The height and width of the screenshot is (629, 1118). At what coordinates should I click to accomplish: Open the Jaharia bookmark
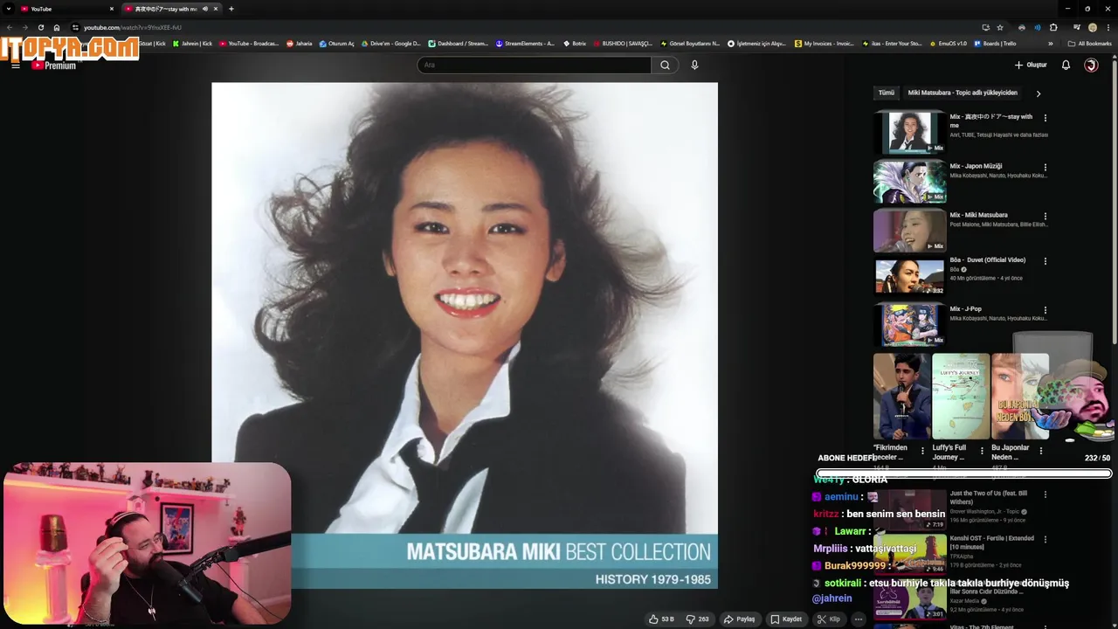click(x=300, y=43)
